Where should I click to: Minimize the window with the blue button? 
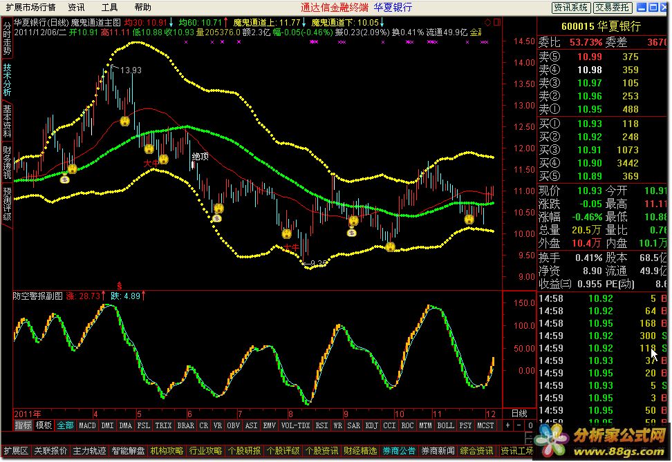[x=642, y=8]
